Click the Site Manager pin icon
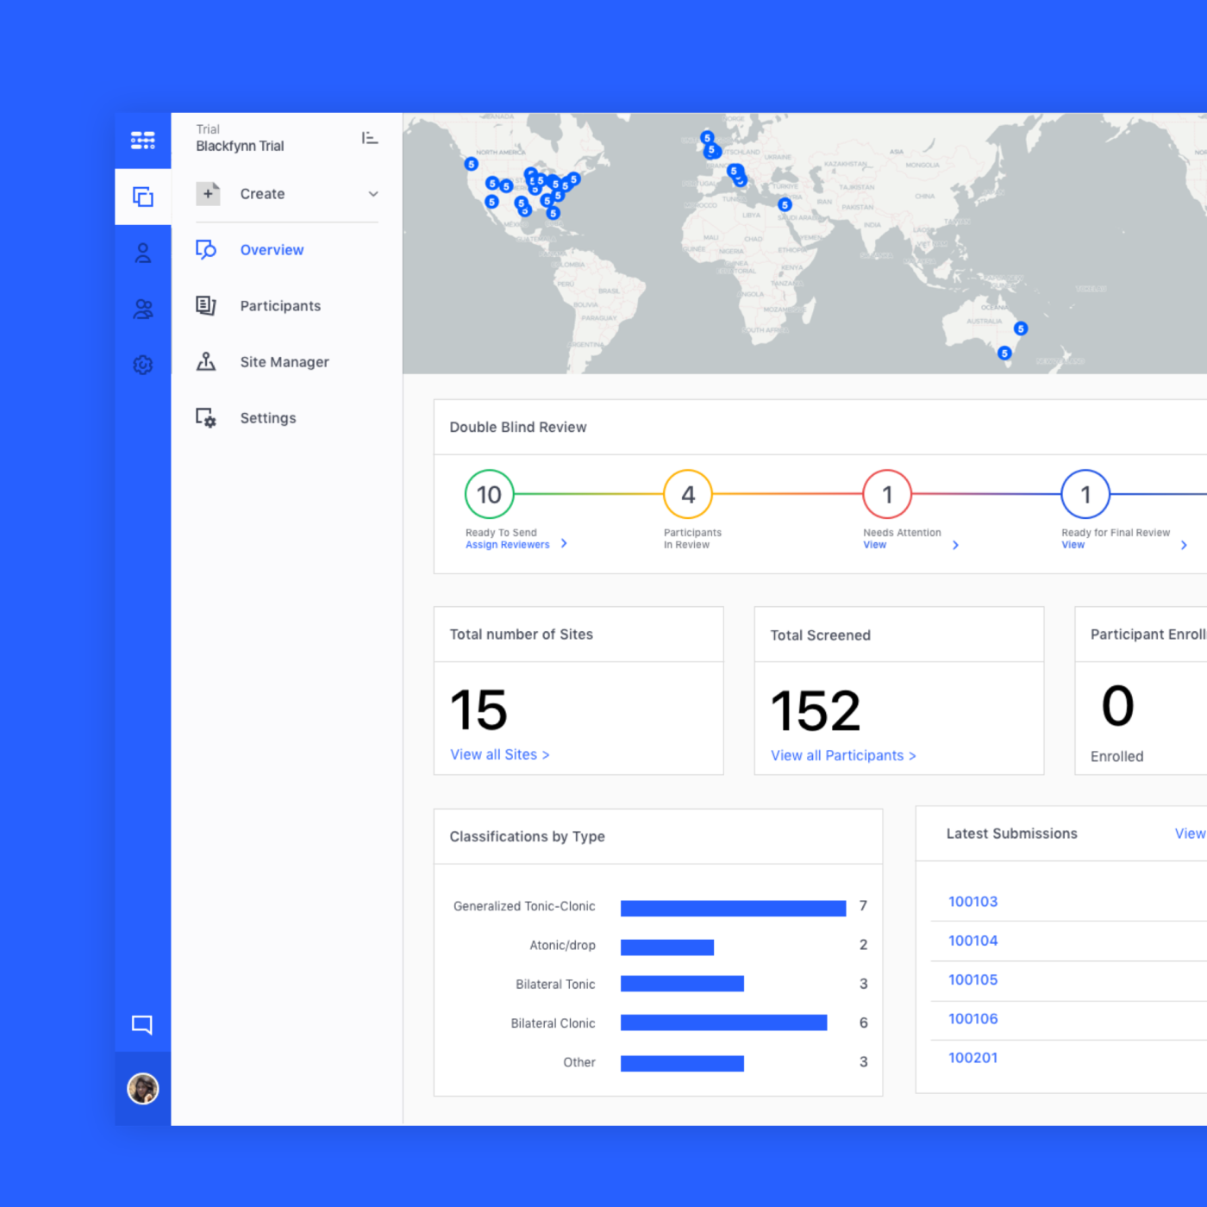The height and width of the screenshot is (1207, 1207). tap(206, 361)
